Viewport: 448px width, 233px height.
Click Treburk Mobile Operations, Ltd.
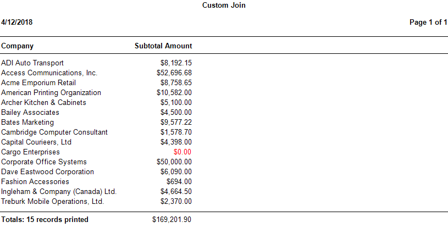point(52,202)
